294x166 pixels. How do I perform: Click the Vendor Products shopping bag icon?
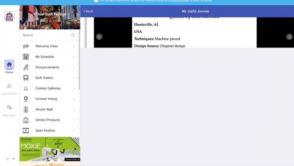tap(26, 120)
